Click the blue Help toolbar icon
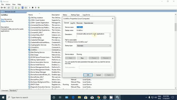Viewport: 177px width, 100px height. [x=23, y=7]
